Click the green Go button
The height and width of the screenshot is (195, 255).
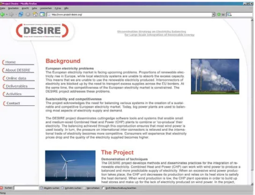[x=221, y=14]
